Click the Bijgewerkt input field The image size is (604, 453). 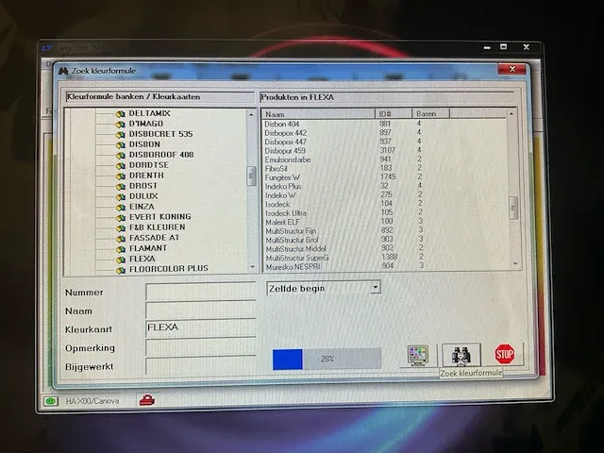pos(201,365)
